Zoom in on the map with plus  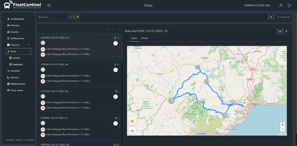282,125
